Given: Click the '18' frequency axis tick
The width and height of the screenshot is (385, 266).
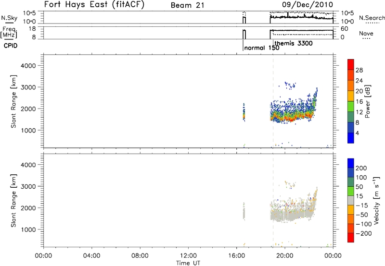Looking at the screenshot, I should (x=33, y=29).
